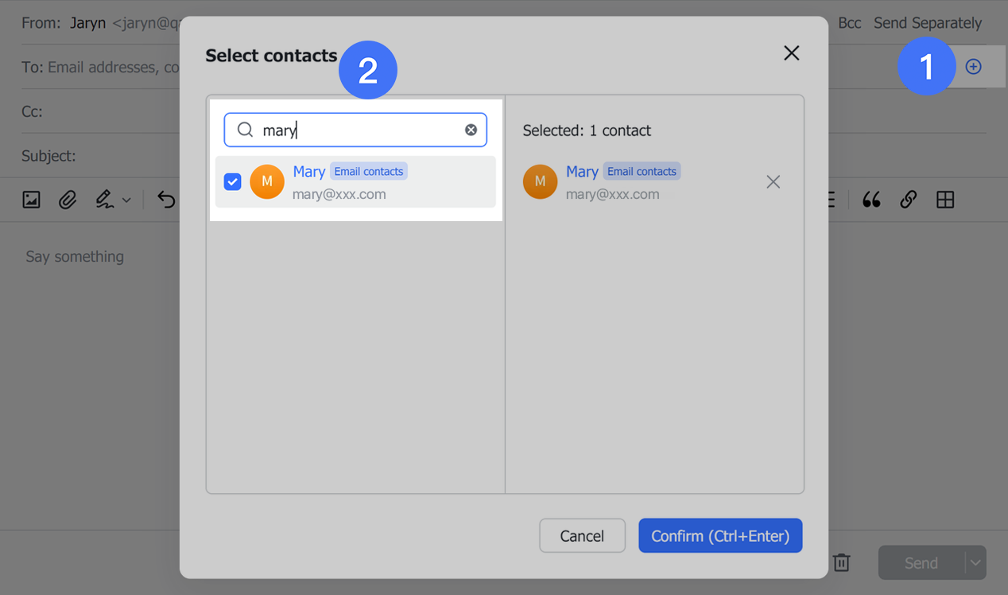Discard the draft with the trash icon
This screenshot has height=595, width=1008.
(842, 562)
